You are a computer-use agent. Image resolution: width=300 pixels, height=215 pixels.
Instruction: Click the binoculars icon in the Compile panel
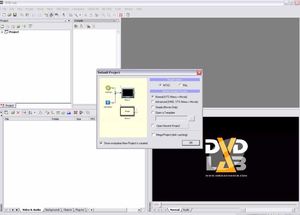pos(88,26)
